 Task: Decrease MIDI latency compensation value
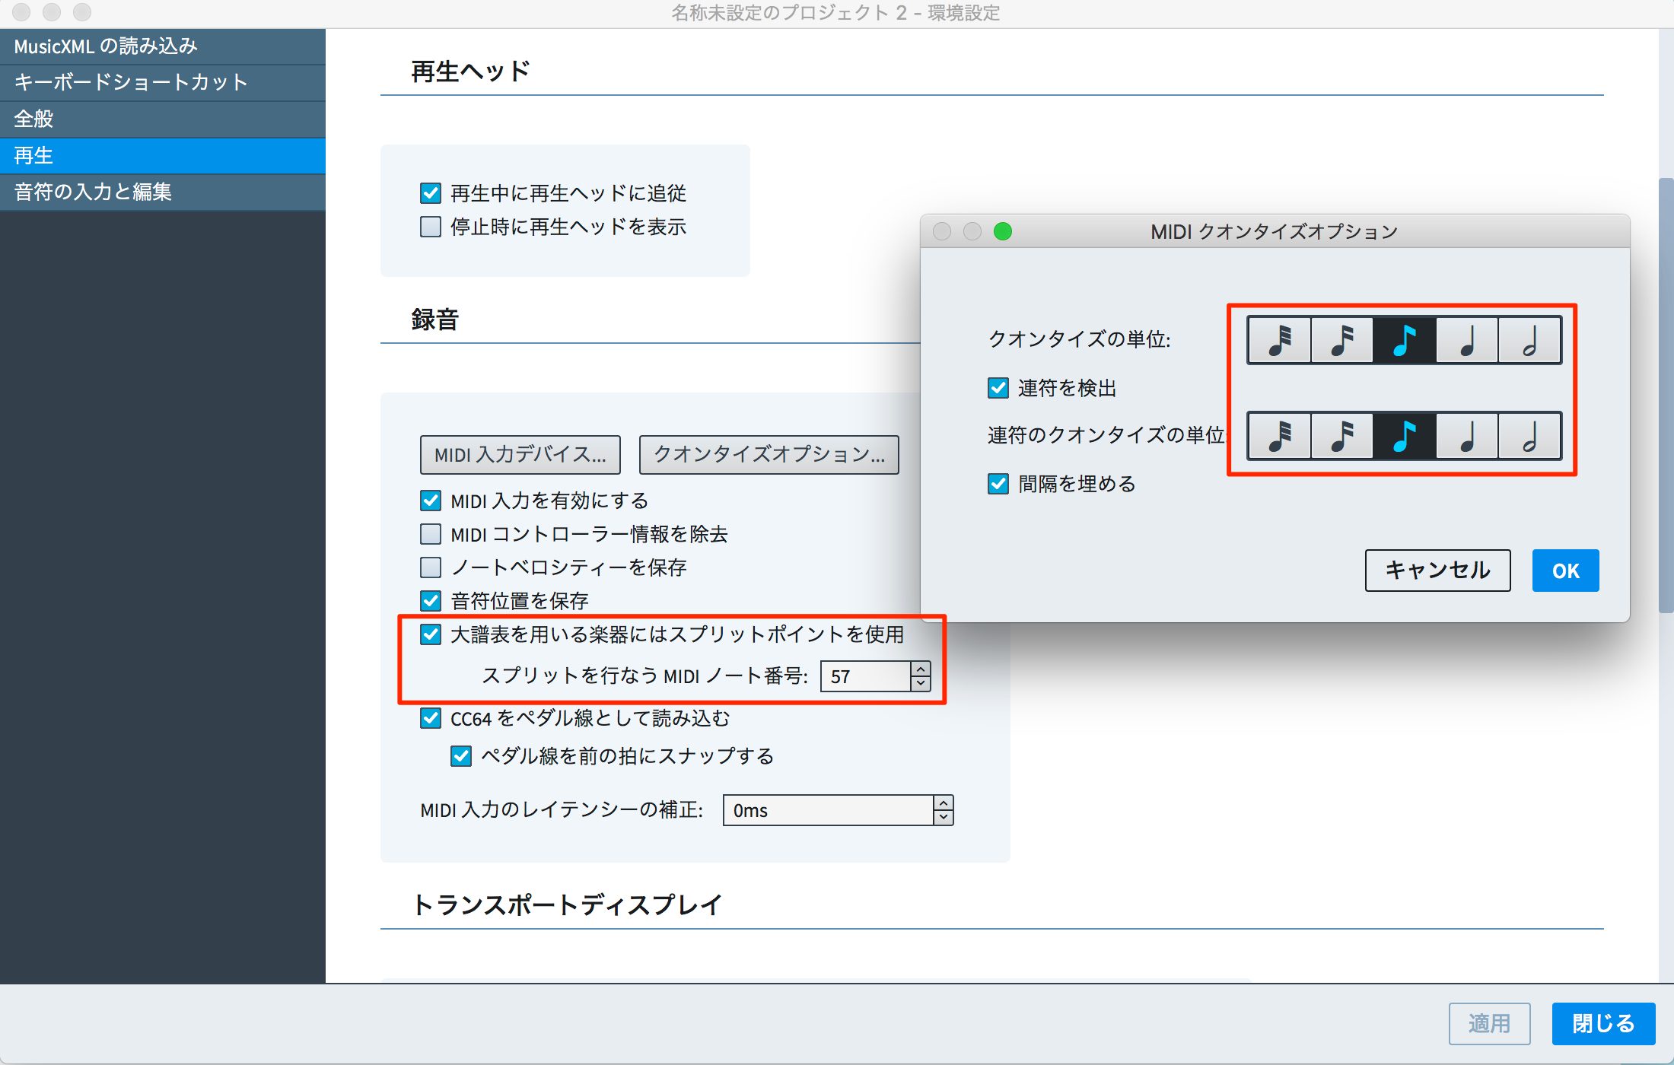coord(944,817)
